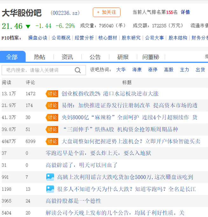Click the search magnifier icon
The width and height of the screenshot is (208, 217).
tap(78, 70)
